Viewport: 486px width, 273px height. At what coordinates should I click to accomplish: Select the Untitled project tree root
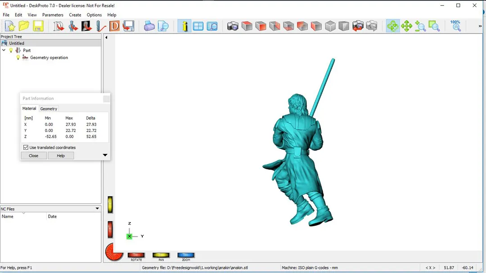coord(17,43)
